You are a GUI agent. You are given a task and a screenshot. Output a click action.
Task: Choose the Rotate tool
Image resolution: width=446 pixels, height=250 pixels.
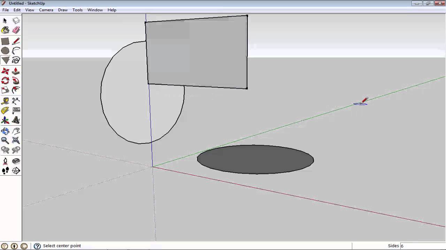click(5, 81)
